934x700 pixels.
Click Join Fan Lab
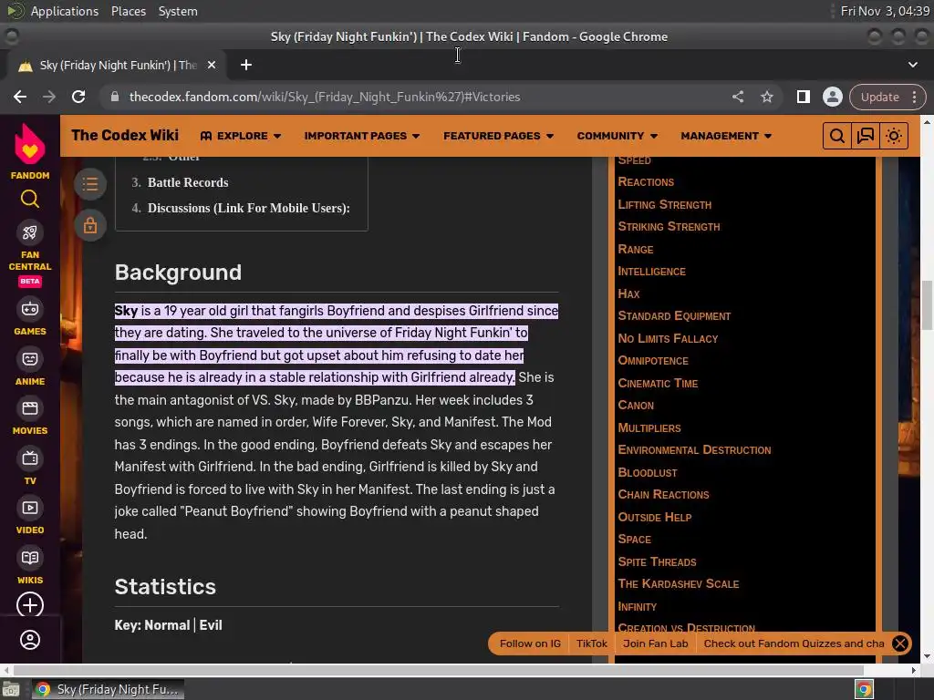click(655, 643)
